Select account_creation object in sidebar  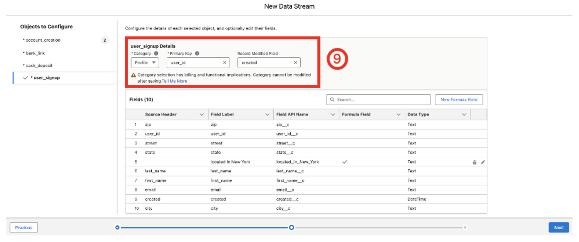pyautogui.click(x=43, y=40)
